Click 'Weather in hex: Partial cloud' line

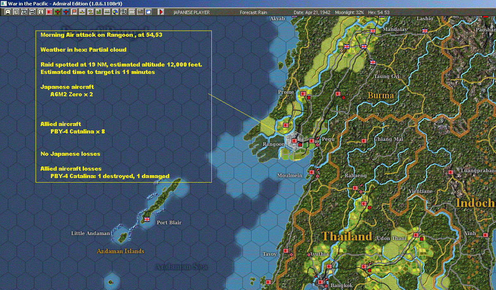(x=83, y=50)
